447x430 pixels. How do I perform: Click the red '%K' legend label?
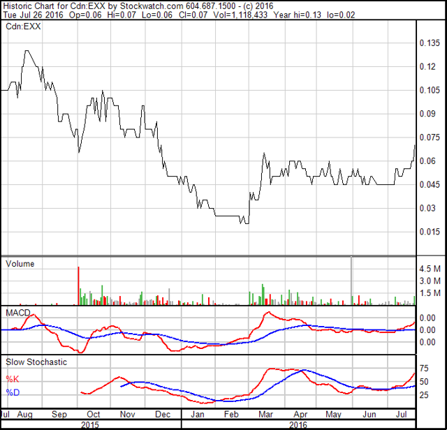[13, 379]
